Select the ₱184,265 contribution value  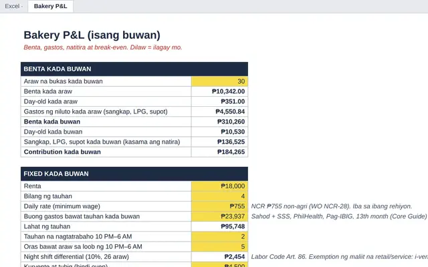(219, 152)
